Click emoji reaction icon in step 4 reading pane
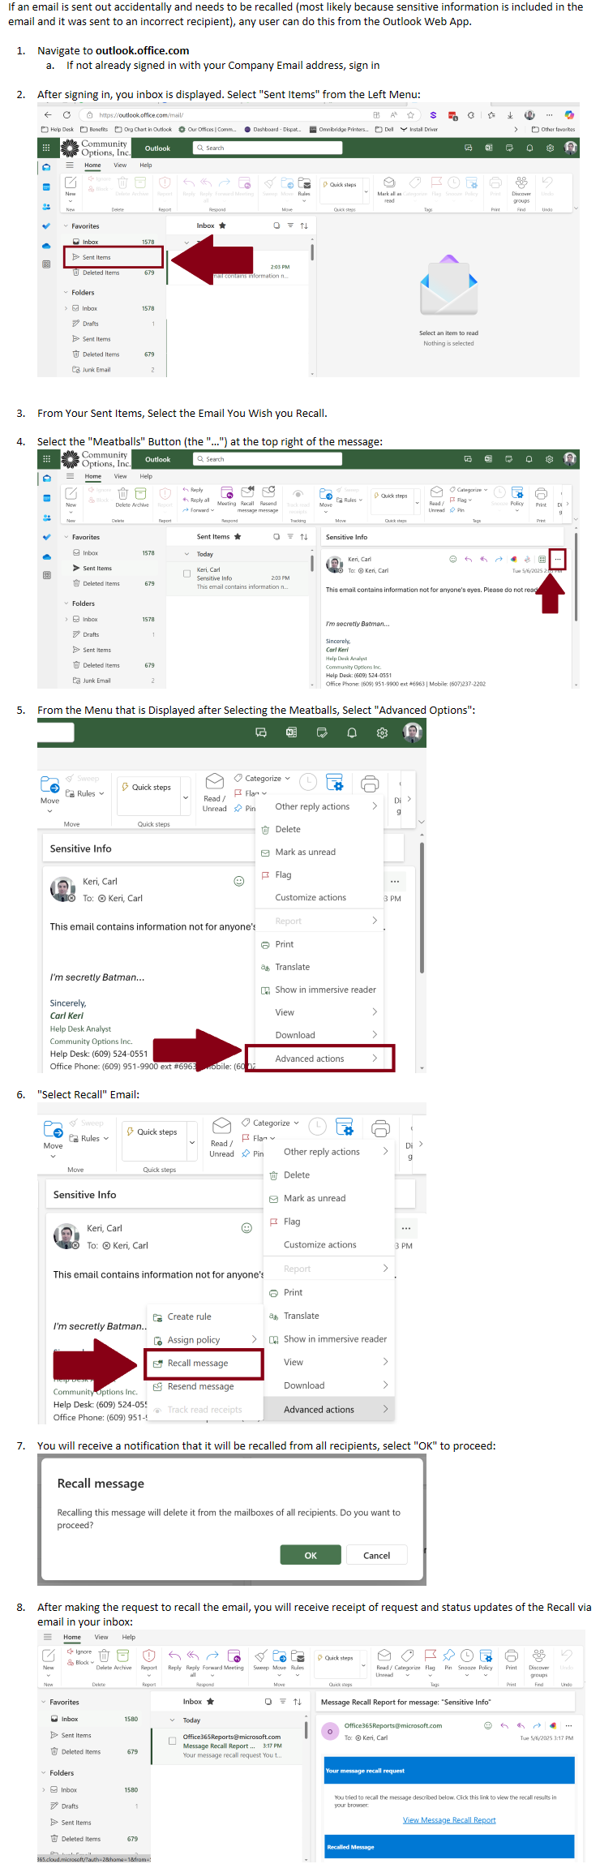Image resolution: width=600 pixels, height=1864 pixels. click(453, 559)
